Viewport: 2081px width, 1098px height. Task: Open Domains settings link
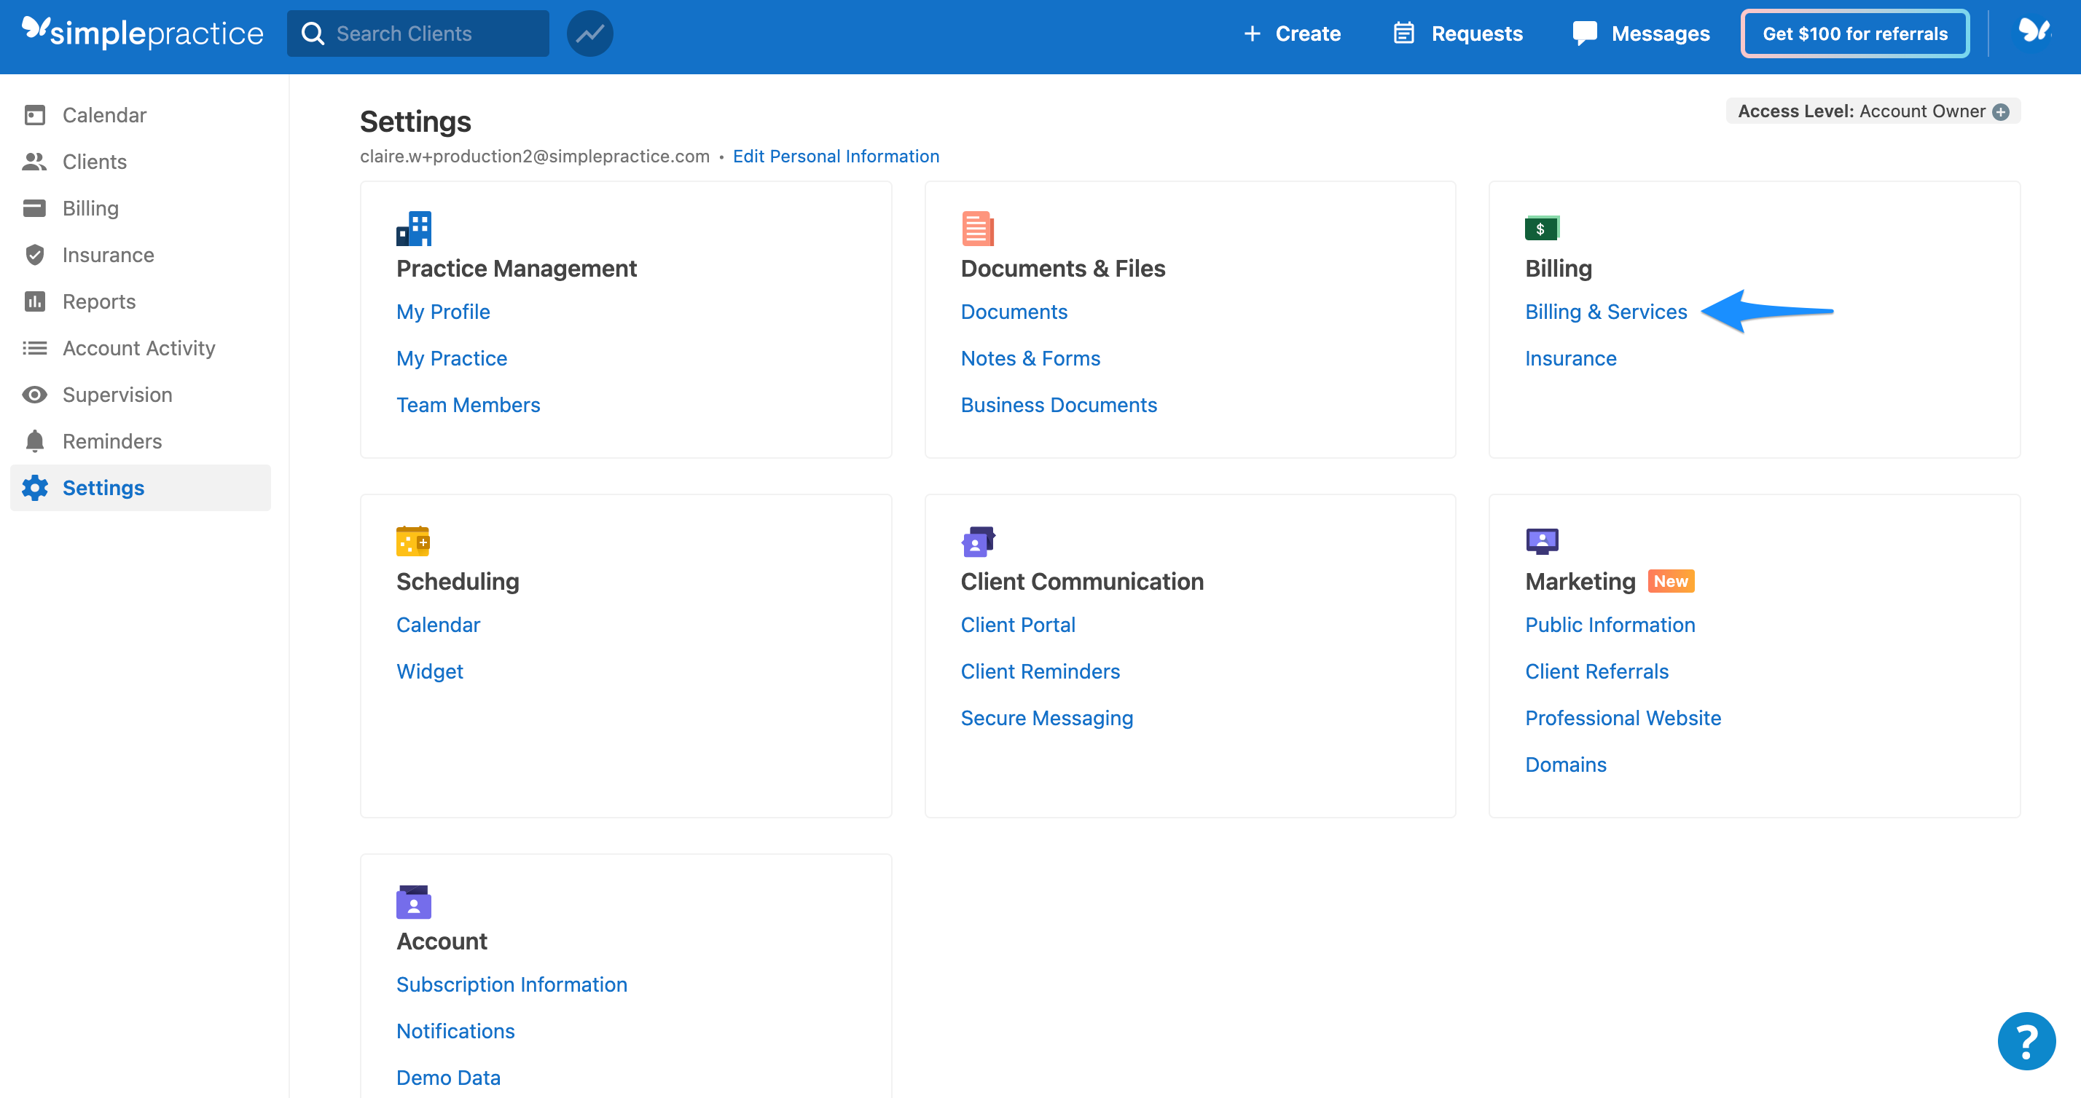click(x=1566, y=765)
